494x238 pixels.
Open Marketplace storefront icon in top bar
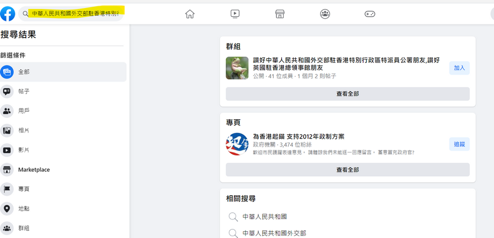[280, 14]
